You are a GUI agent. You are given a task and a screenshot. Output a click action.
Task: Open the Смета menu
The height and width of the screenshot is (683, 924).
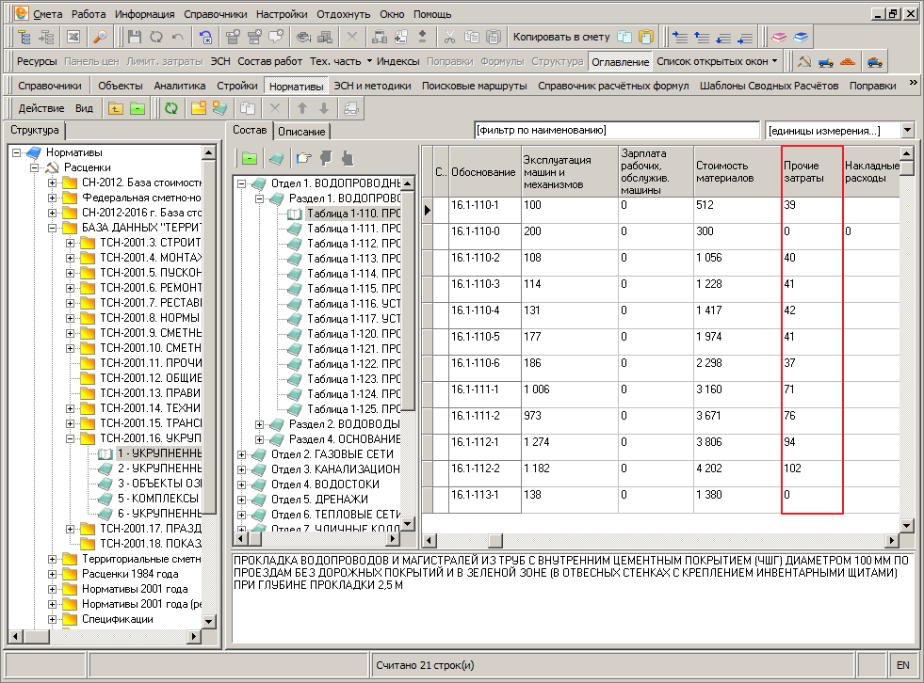[x=48, y=14]
